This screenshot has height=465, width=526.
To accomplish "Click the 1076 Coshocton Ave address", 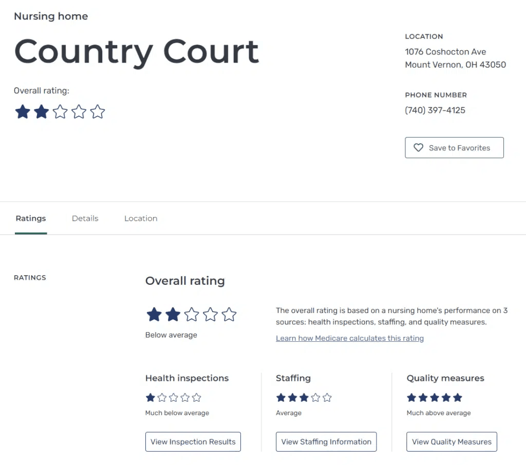I will coord(445,52).
